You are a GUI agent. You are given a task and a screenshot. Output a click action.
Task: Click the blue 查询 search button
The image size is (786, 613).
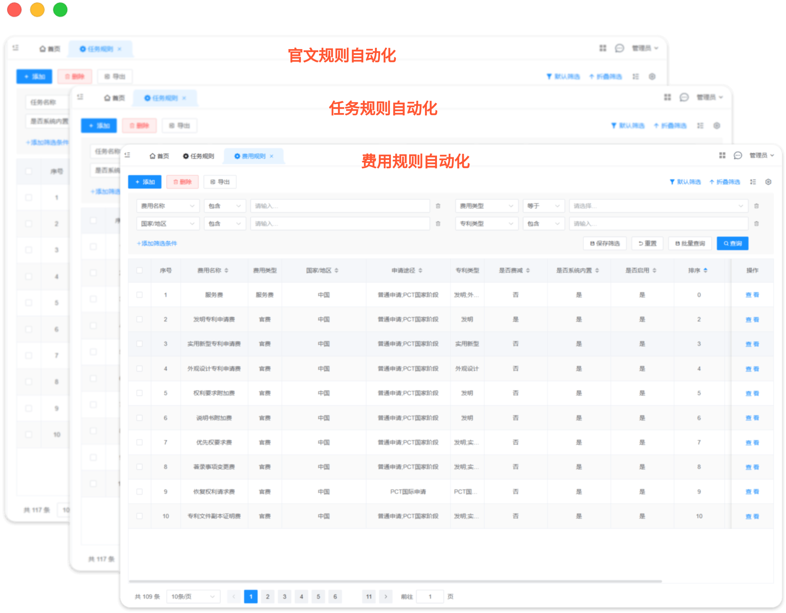[732, 243]
